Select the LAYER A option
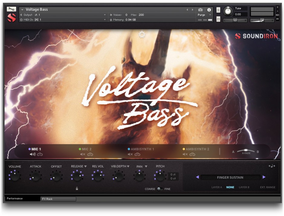The width and height of the screenshot is (284, 216). click(217, 187)
